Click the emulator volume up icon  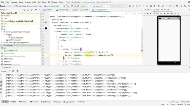[148, 14]
